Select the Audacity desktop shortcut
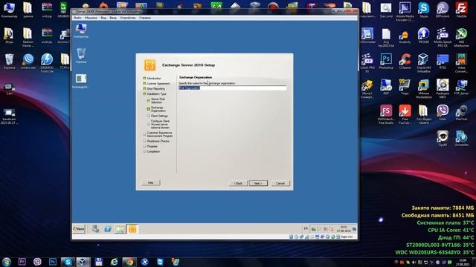 click(x=405, y=36)
